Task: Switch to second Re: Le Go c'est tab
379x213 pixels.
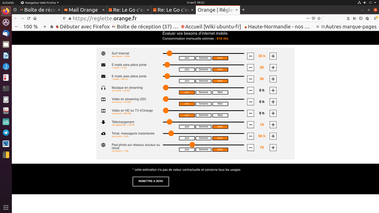Action: [x=173, y=10]
